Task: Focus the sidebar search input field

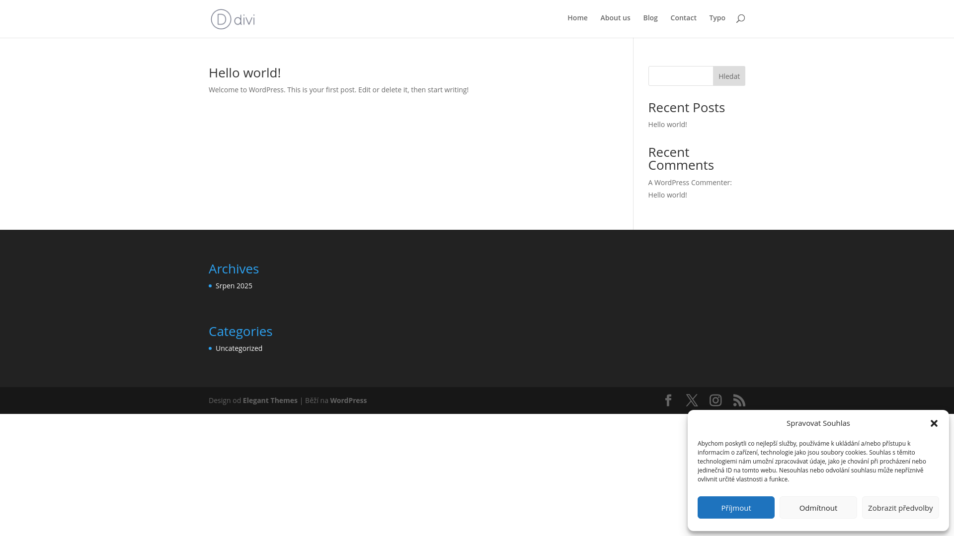Action: [681, 76]
